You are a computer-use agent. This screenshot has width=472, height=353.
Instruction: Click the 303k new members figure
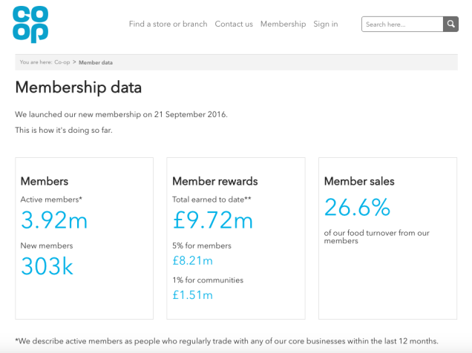47,266
